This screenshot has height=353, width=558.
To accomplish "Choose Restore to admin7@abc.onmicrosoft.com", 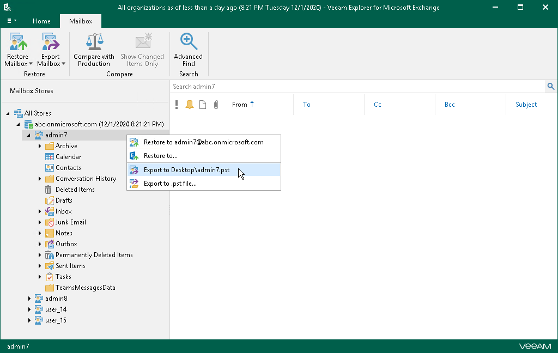I will [204, 142].
